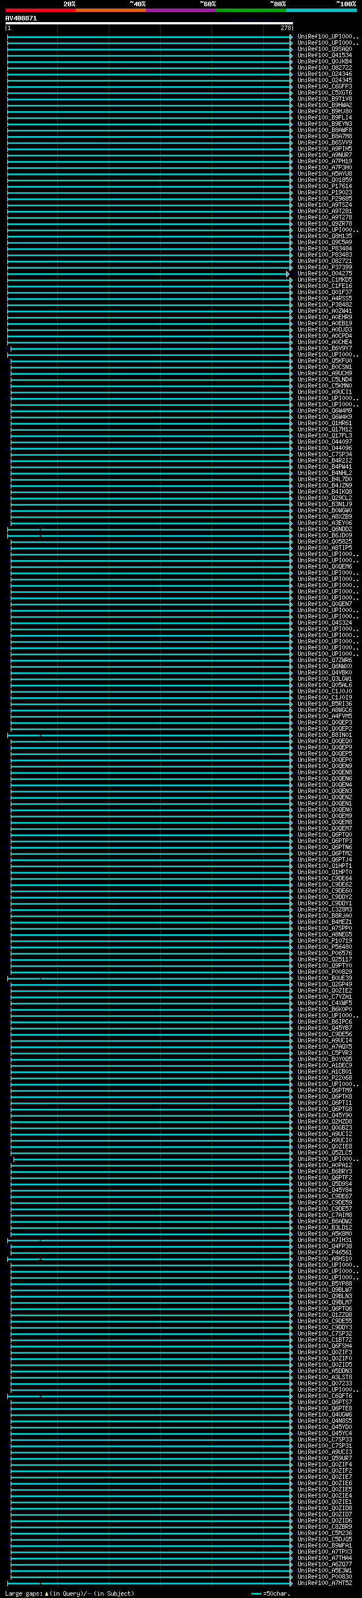
Task: Click hit label UniRef100_P37399
Action: tap(324, 268)
